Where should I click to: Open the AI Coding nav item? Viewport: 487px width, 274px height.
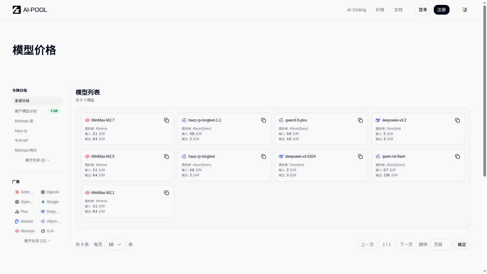pos(357,10)
